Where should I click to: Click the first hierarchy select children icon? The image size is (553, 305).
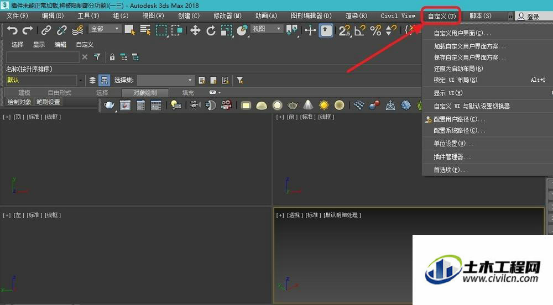124,57
